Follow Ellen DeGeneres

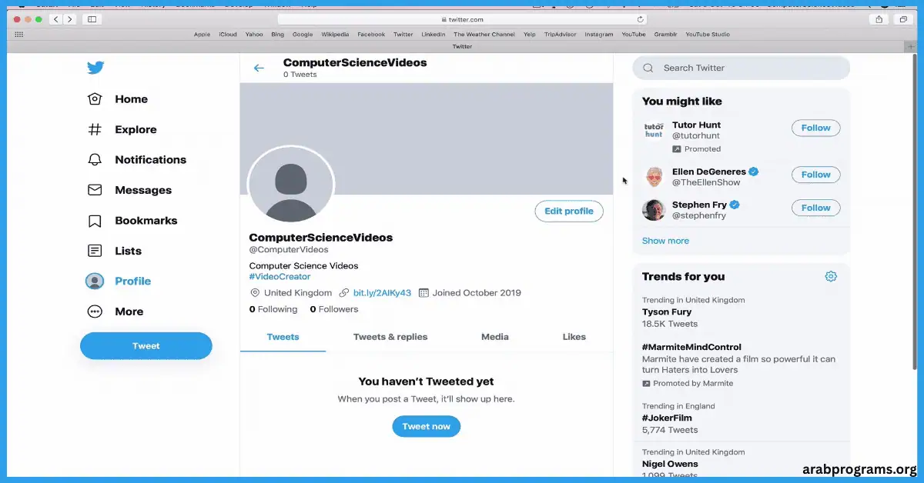point(815,175)
